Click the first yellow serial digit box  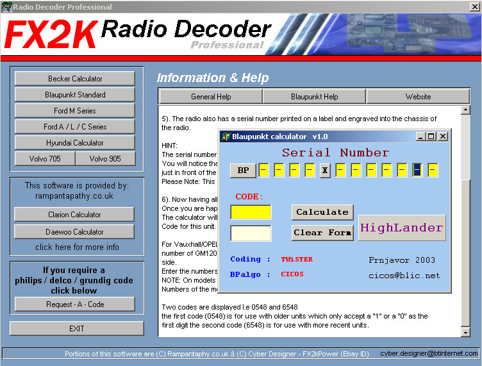pos(263,170)
